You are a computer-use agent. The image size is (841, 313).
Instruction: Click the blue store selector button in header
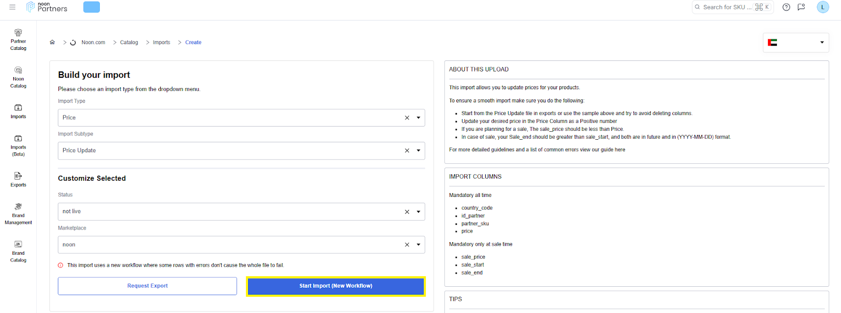tap(91, 7)
